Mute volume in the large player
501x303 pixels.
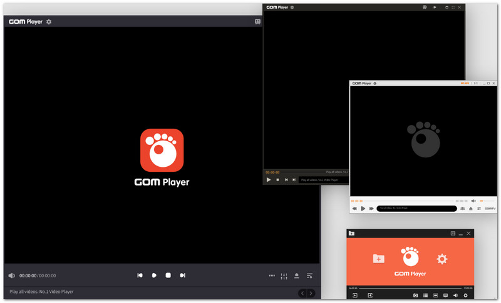tap(11, 276)
